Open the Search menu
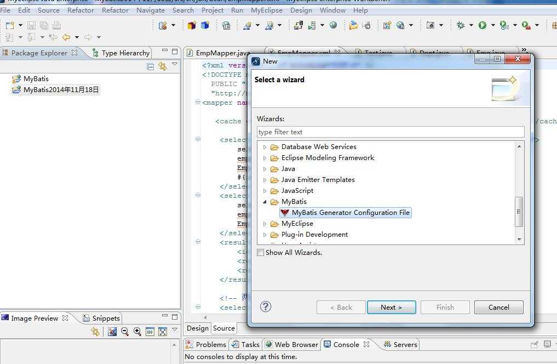 coord(183,10)
